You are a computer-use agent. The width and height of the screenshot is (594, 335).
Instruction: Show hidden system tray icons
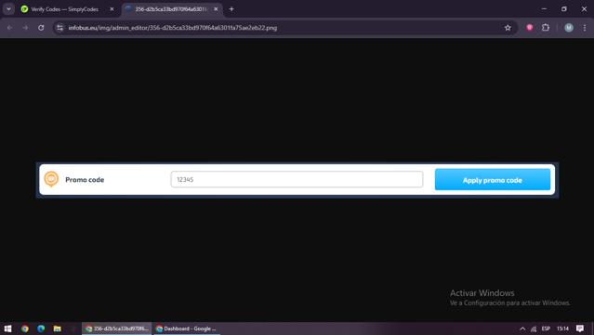pyautogui.click(x=522, y=329)
